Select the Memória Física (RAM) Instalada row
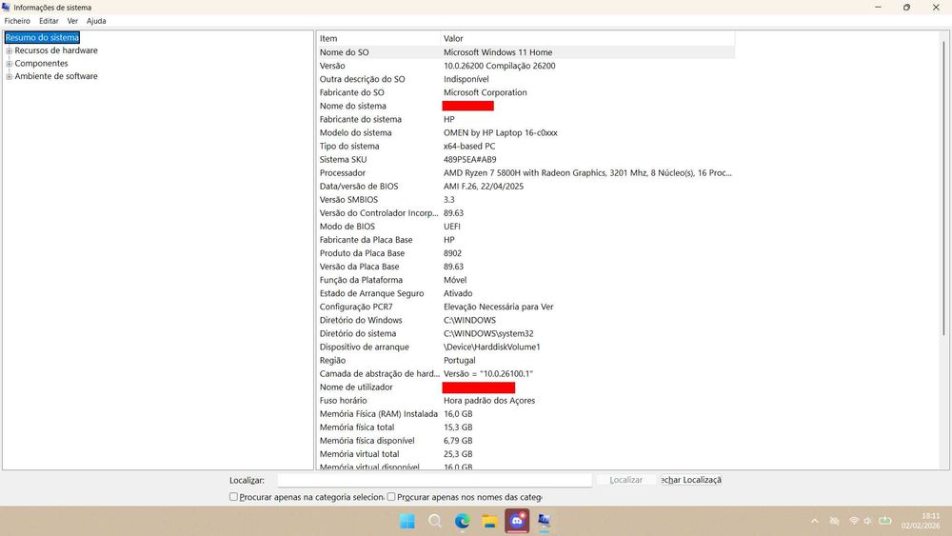Viewport: 952px width, 536px height. (x=526, y=413)
